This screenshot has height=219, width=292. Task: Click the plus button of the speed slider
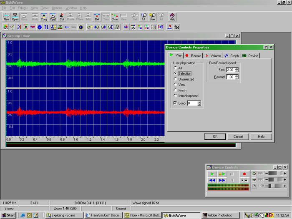pos(285,186)
